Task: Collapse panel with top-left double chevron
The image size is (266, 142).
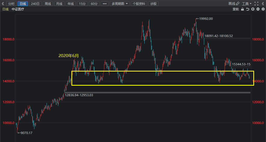Action: tap(3, 4)
